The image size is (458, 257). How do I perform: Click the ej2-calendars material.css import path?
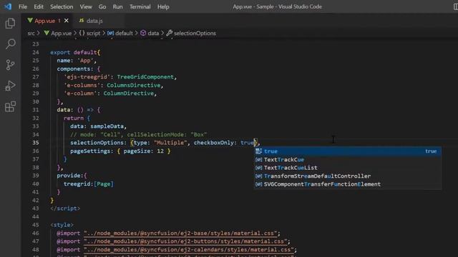click(x=189, y=249)
